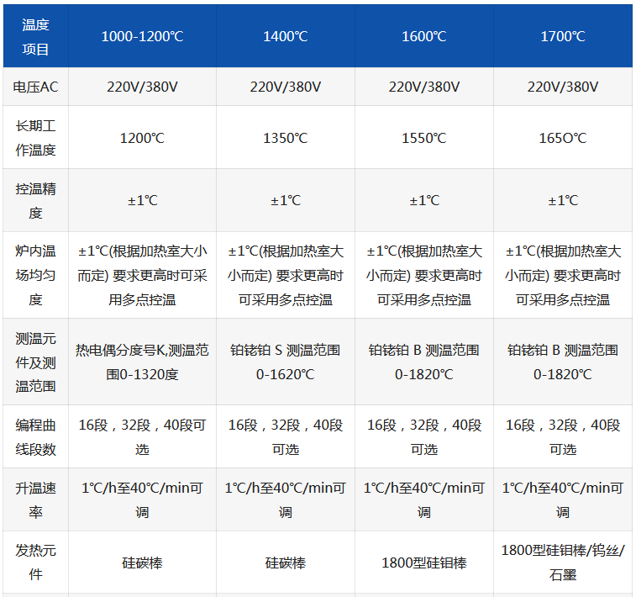Screen dimensions: 636x597
Task: Select the 热电偶分度号K thermocouple cell
Action: [142, 362]
